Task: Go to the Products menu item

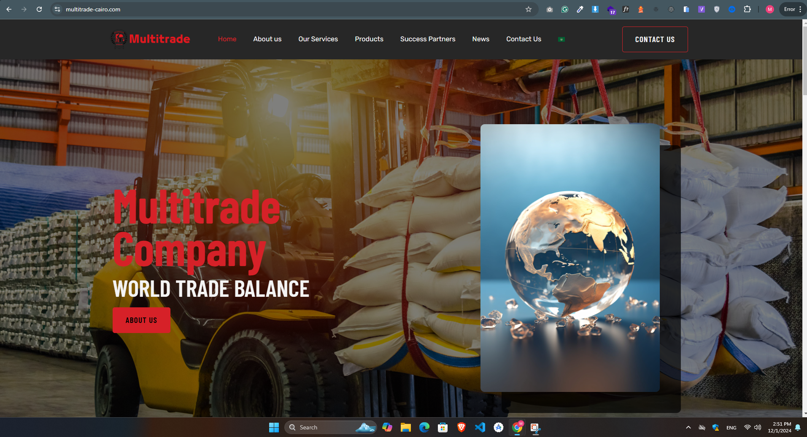Action: click(369, 39)
